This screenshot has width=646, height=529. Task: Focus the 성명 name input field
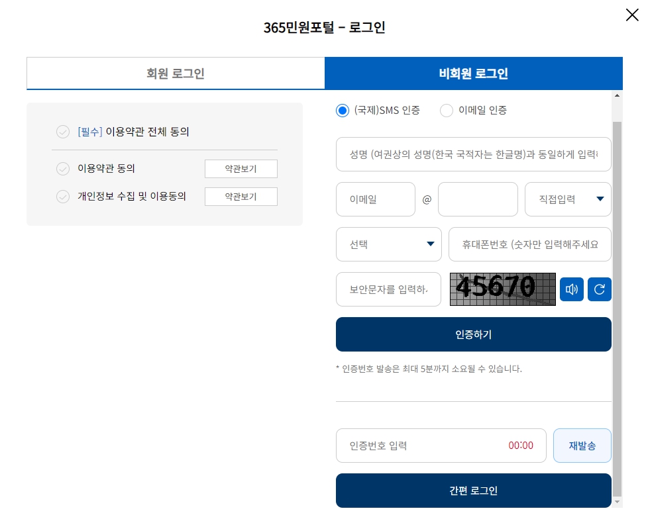[473, 154]
